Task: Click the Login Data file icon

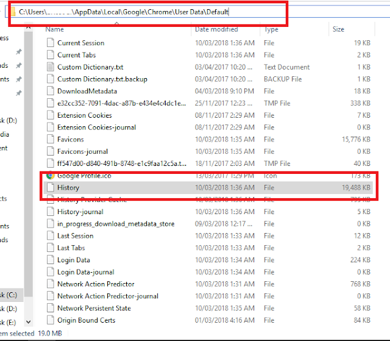Action: tap(51, 260)
